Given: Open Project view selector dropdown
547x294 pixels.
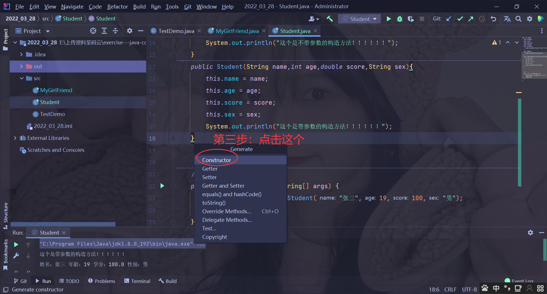Looking at the screenshot, I should click(x=48, y=31).
